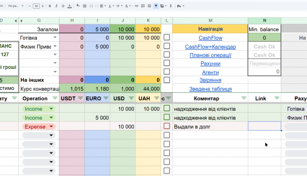Select the Выдали в долг comment cell

click(x=210, y=126)
